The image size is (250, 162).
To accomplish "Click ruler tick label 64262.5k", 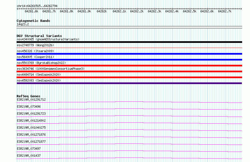I will pyautogui.click(x=190, y=11).
